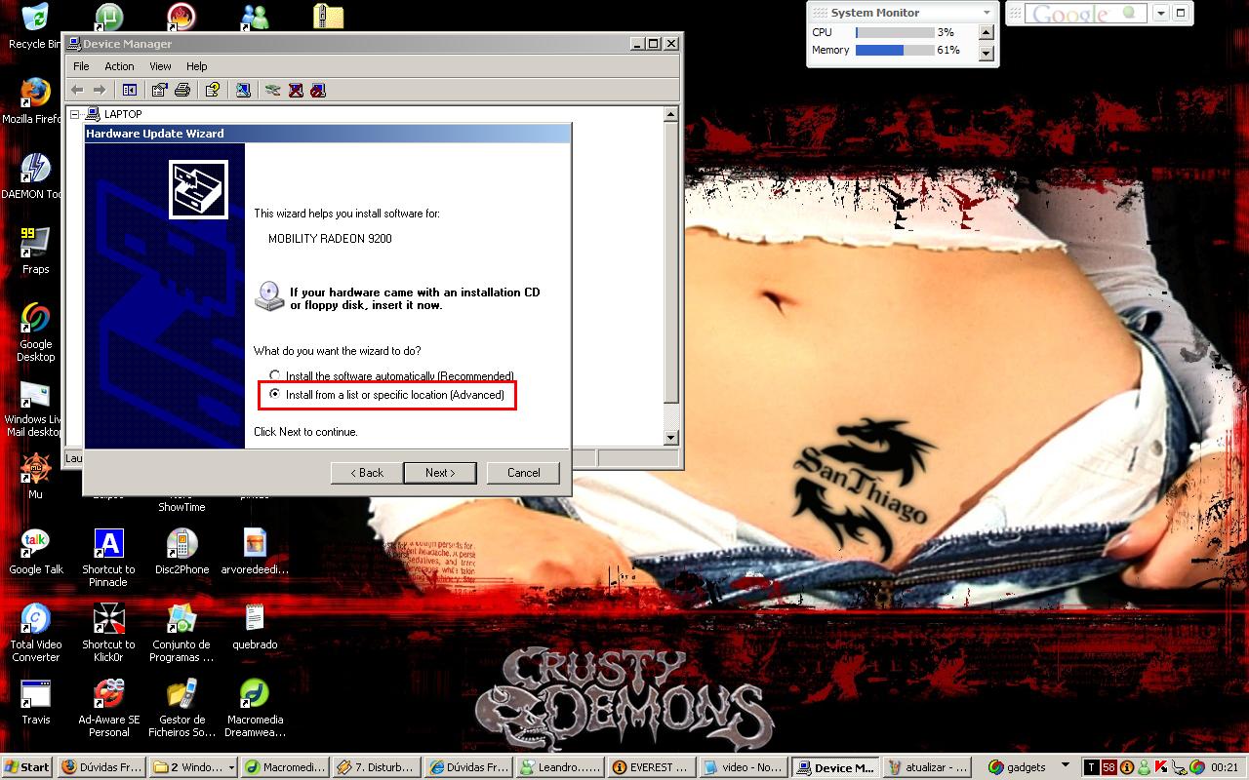The width and height of the screenshot is (1249, 780).
Task: Open the Google gadget dropdown arrow
Action: [x=1160, y=13]
